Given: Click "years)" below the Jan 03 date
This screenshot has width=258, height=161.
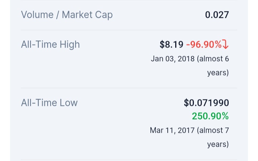Looking at the screenshot, I should pos(218,73).
